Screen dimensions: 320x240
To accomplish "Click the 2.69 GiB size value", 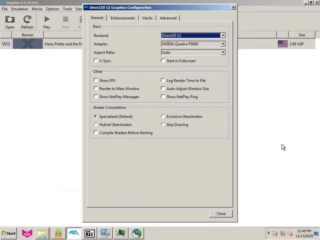I will [297, 44].
